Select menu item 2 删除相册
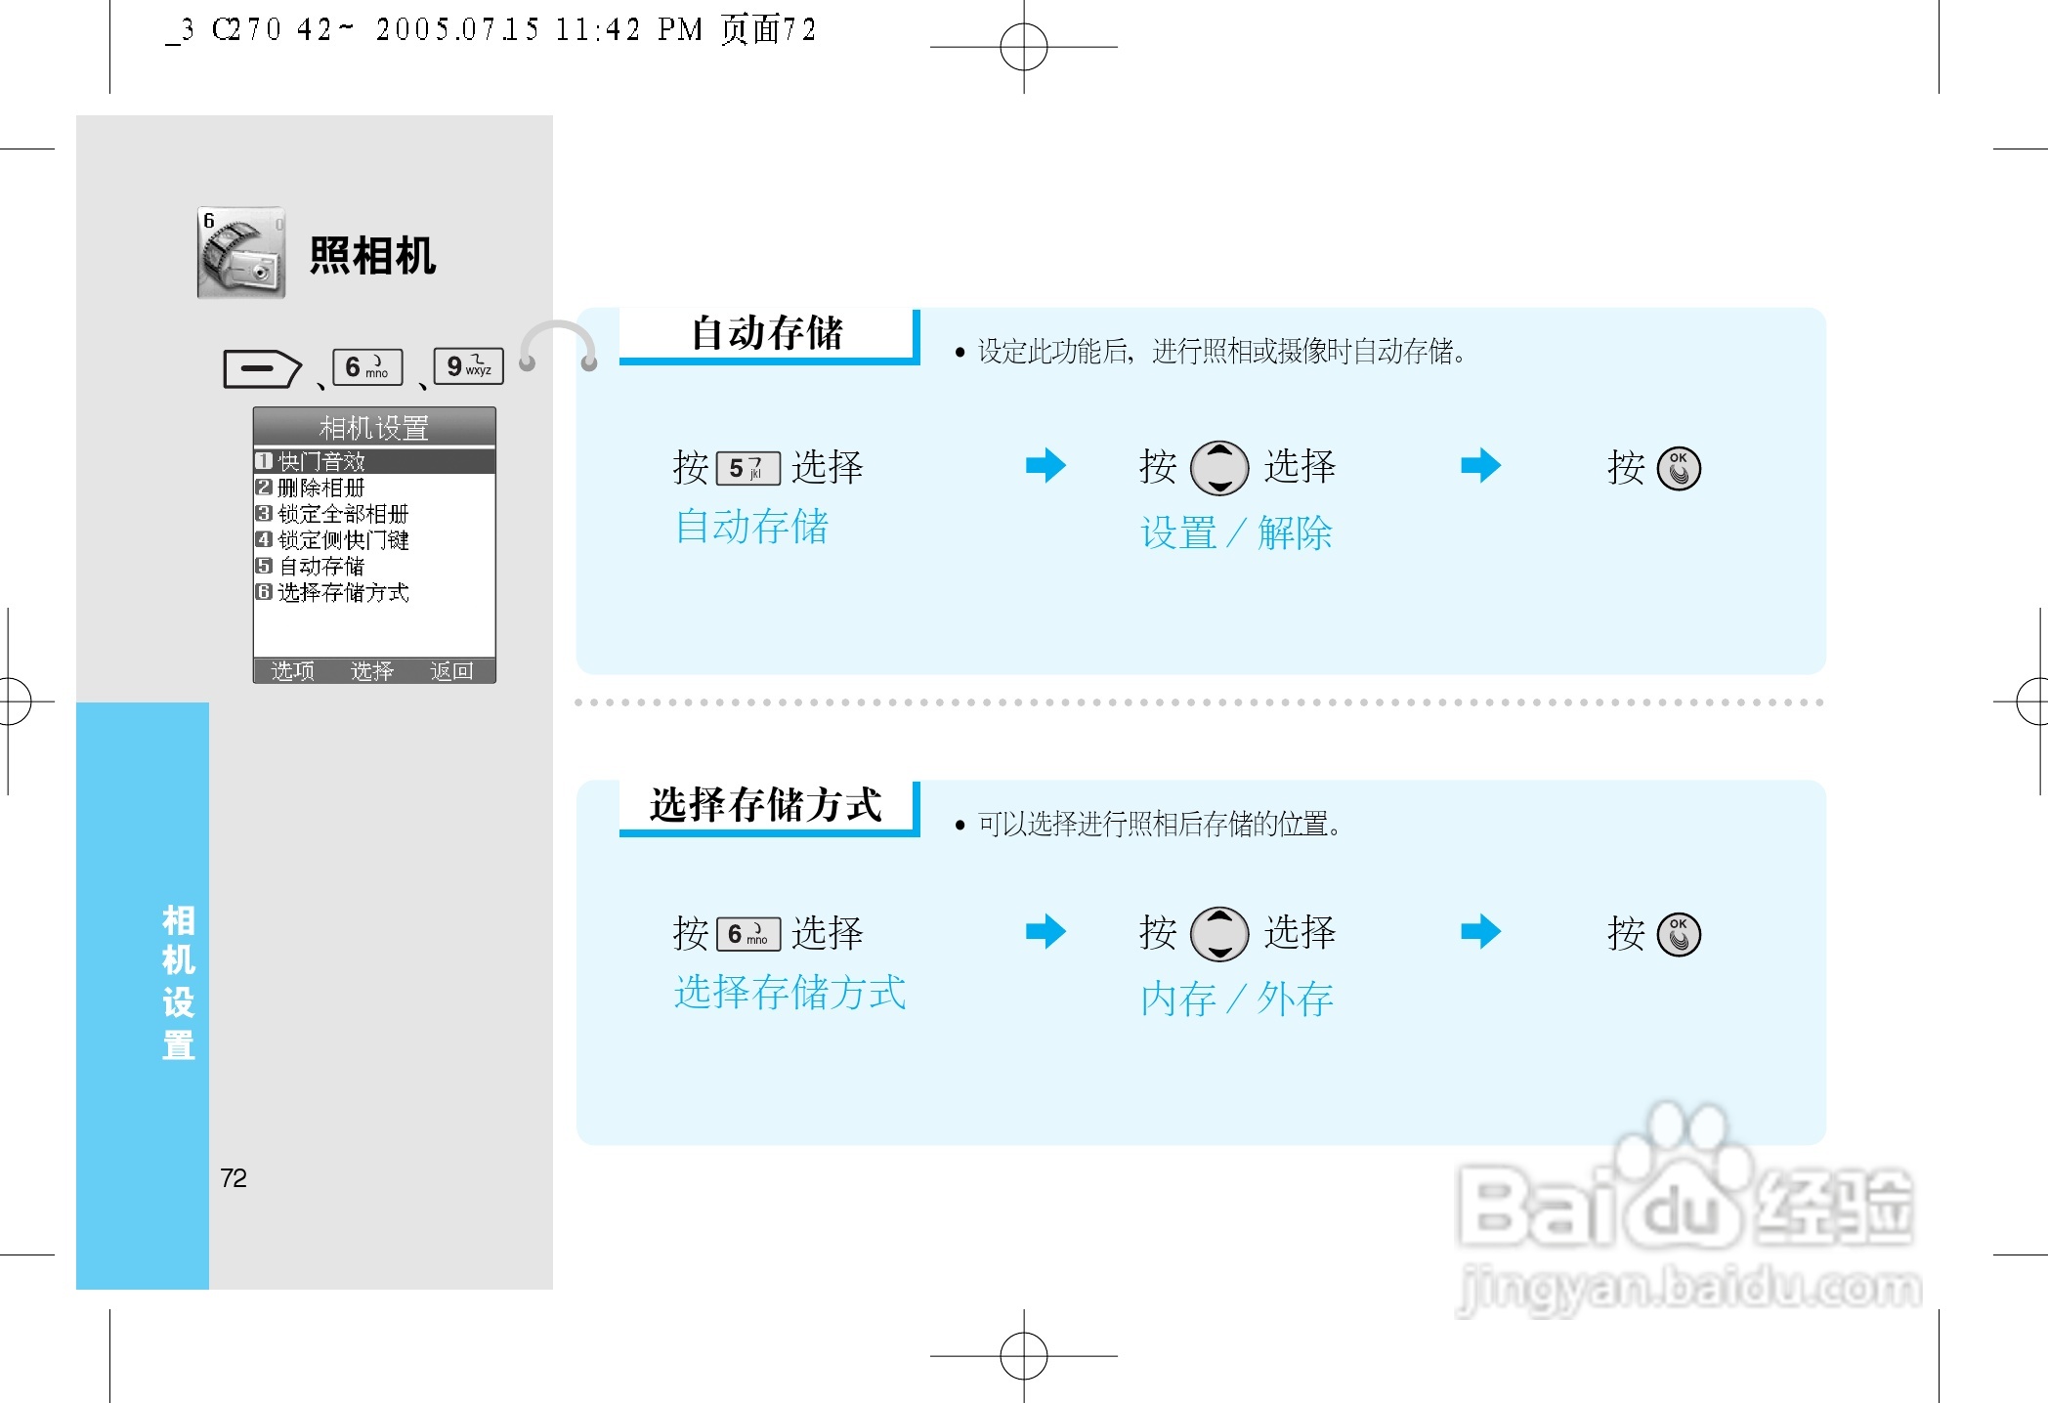Viewport: 2048px width, 1403px height. point(374,488)
